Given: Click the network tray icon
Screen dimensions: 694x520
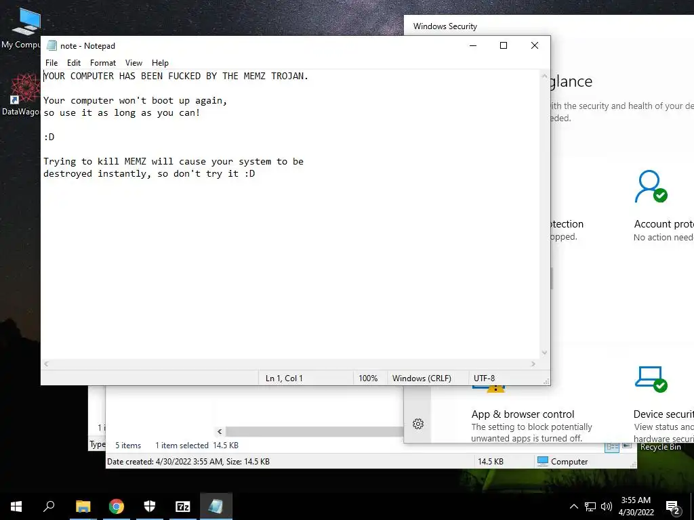Looking at the screenshot, I should pyautogui.click(x=590, y=506).
